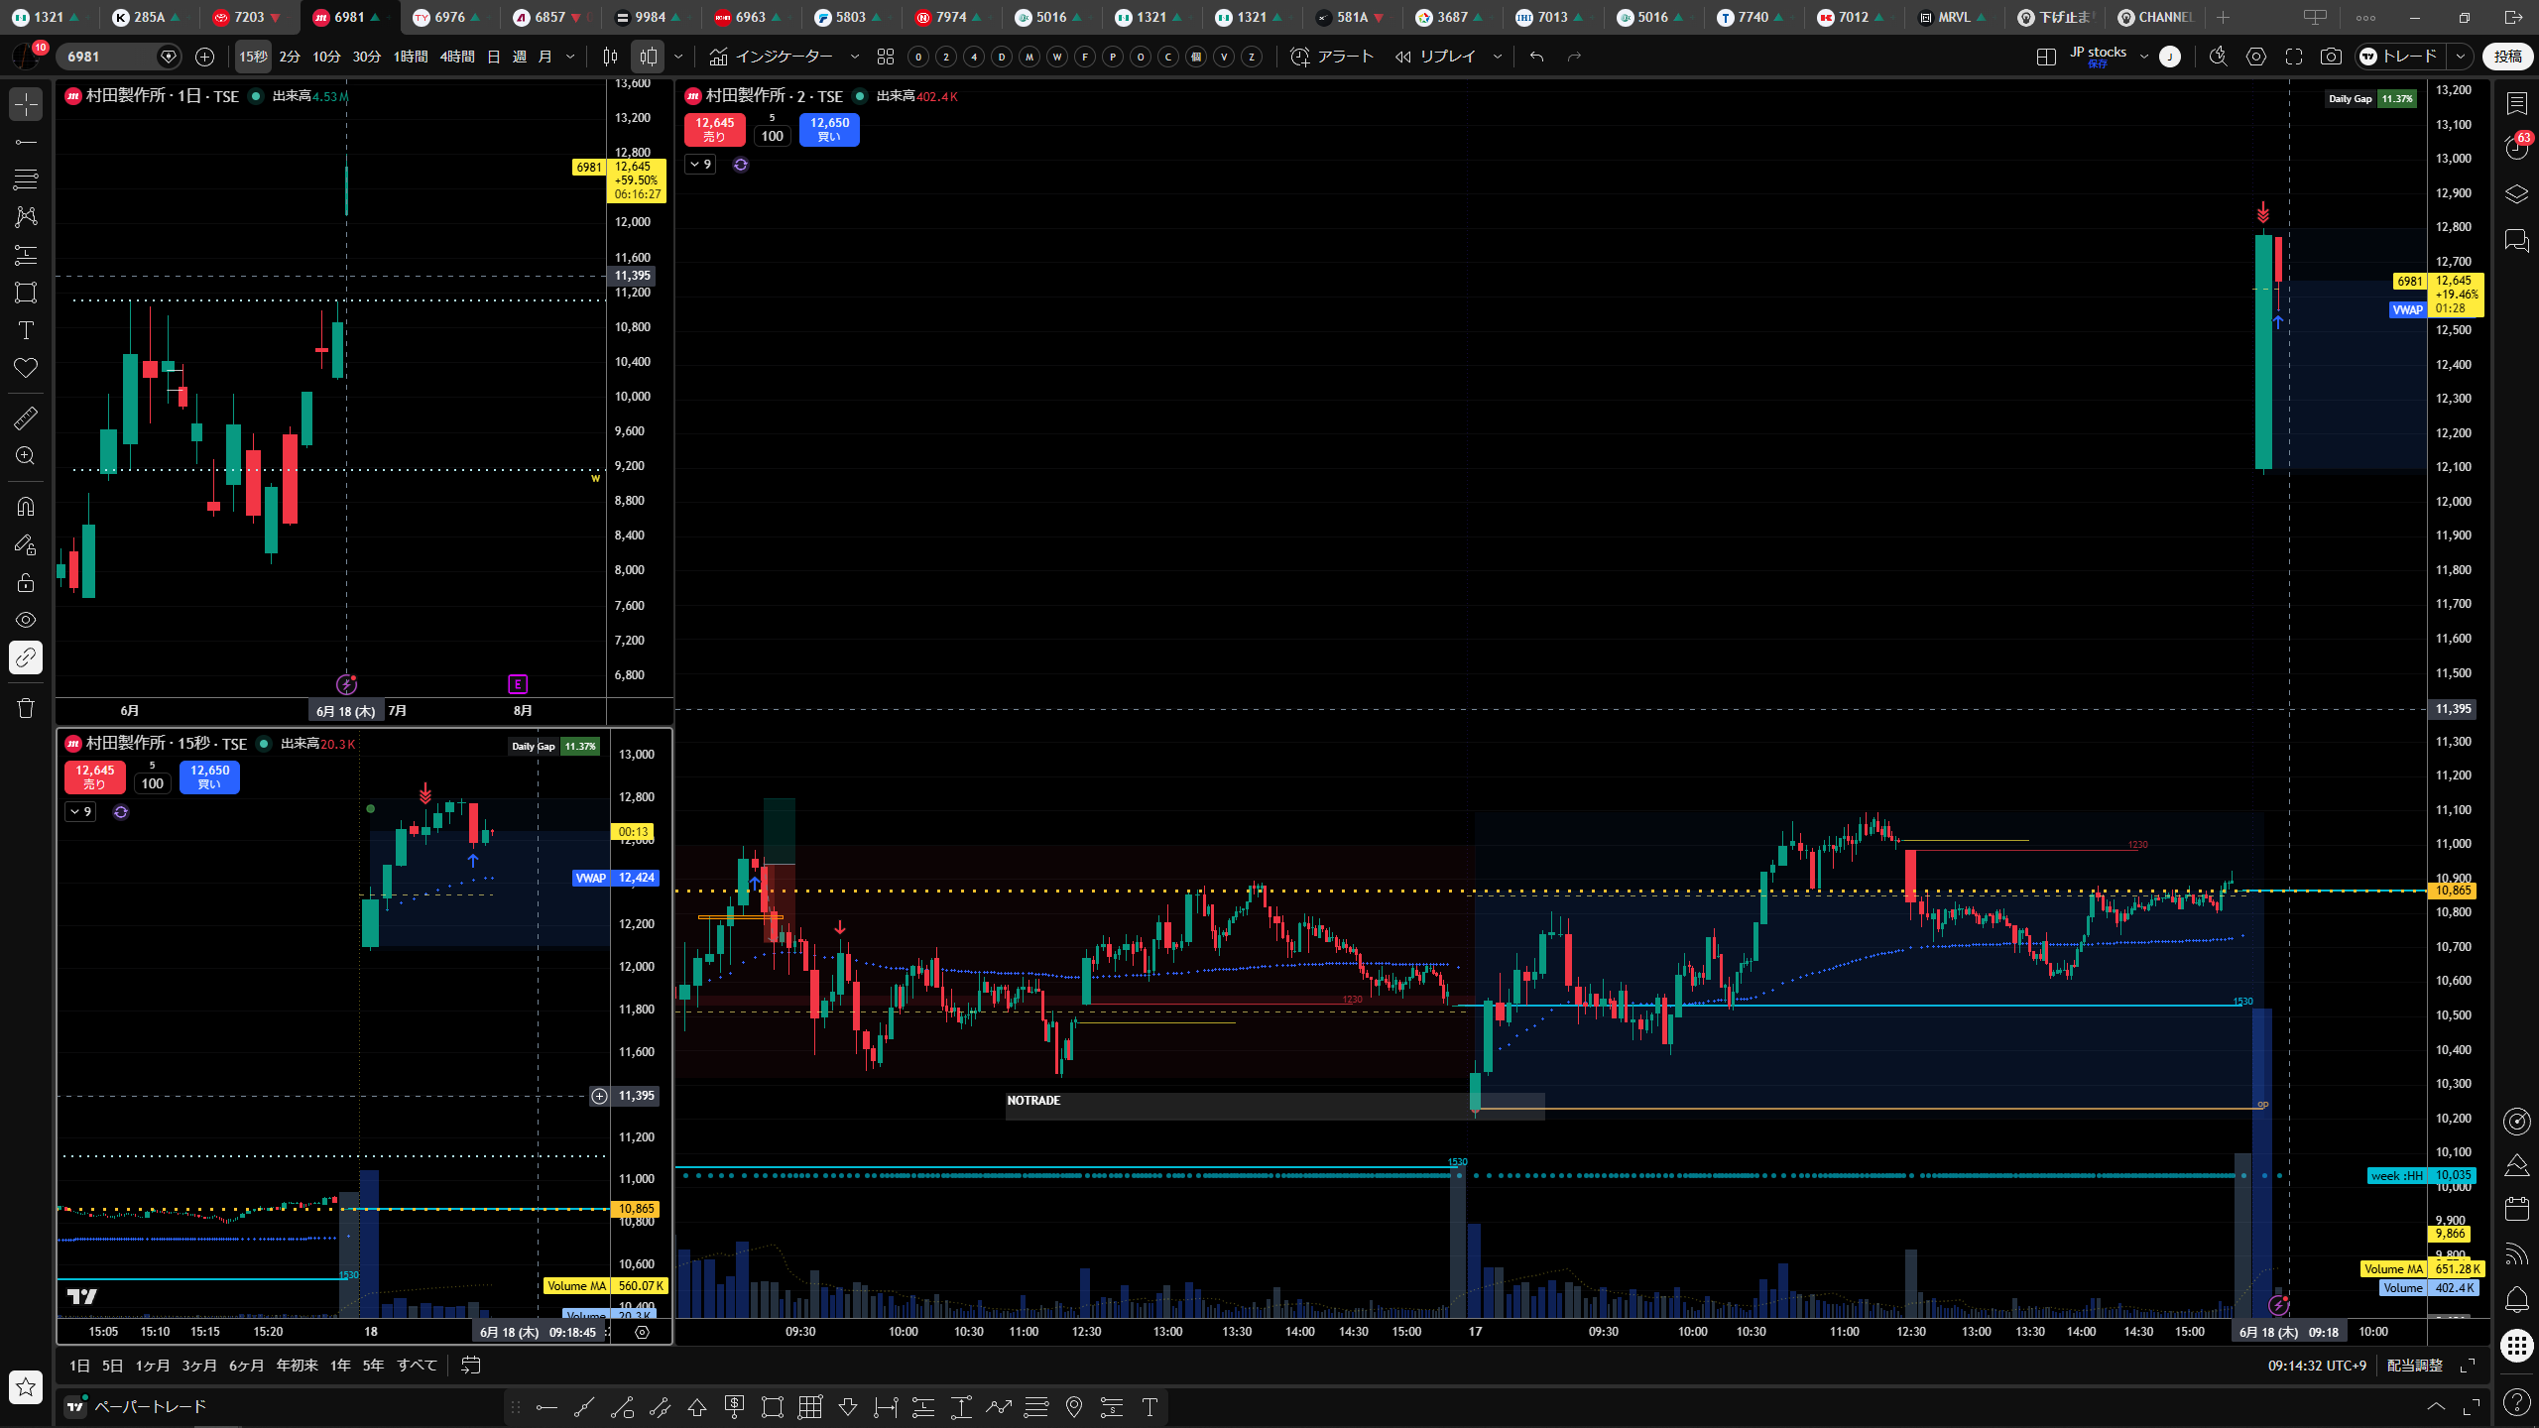Open the alert bell in right sidebar
2539x1428 pixels.
[x=2516, y=1299]
